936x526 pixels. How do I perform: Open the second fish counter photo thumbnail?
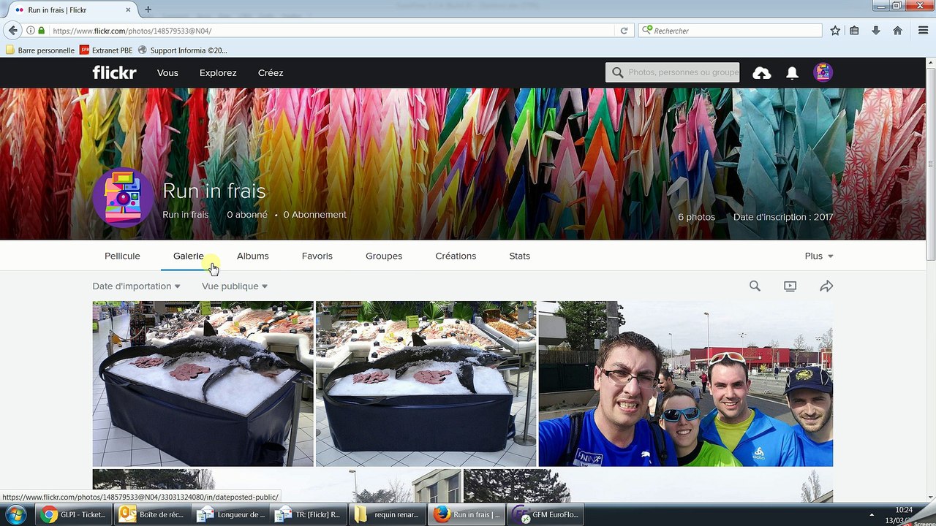point(426,384)
